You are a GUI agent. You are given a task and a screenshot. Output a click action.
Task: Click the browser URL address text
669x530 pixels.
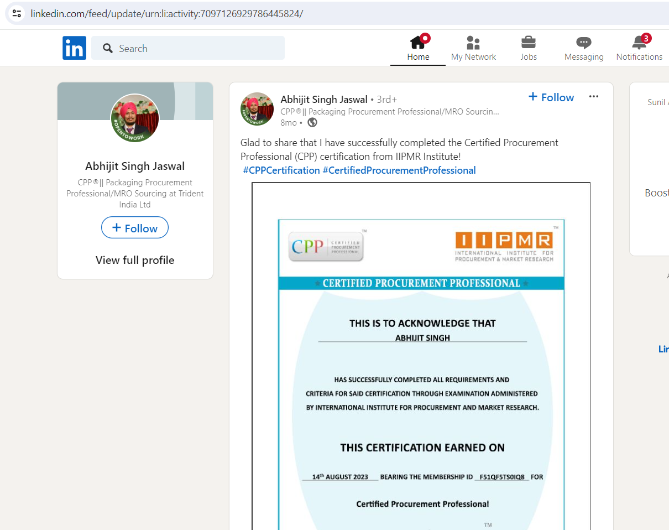click(167, 13)
